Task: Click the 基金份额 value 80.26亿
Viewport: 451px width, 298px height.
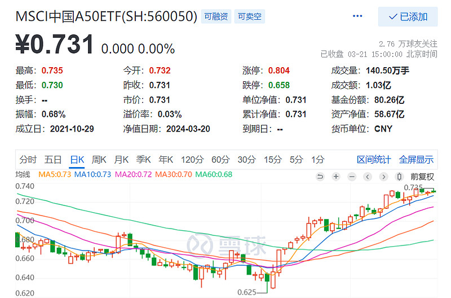Action: click(389, 100)
